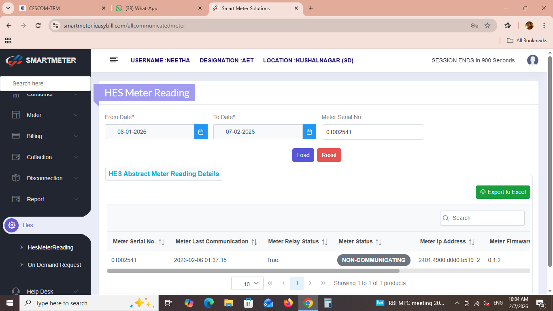Sort by Meter Serial No. column
Screen dimensions: 553x311
click(x=162, y=242)
